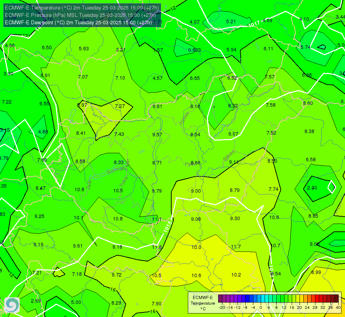Click the dew point value 9.57
The image size is (345, 317).
click(x=157, y=135)
